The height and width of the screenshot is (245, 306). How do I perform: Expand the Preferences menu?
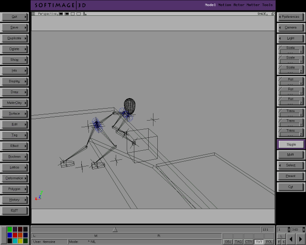(x=291, y=17)
